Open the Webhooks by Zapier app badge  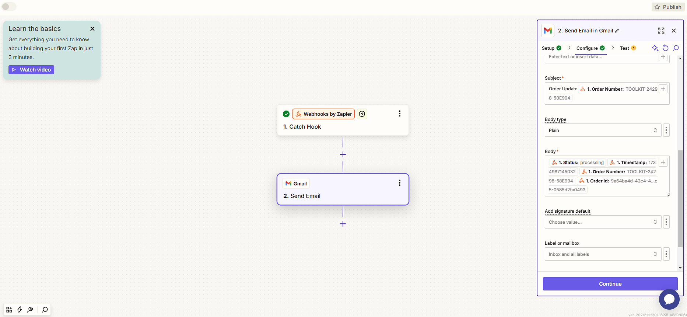coord(323,114)
